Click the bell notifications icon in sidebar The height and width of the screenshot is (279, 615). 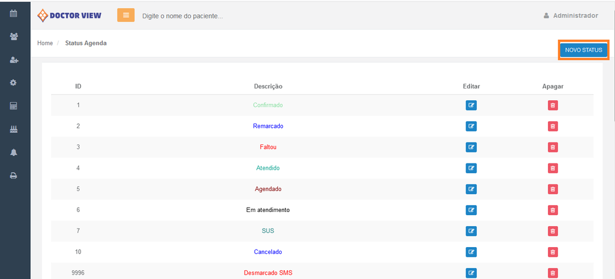(14, 152)
